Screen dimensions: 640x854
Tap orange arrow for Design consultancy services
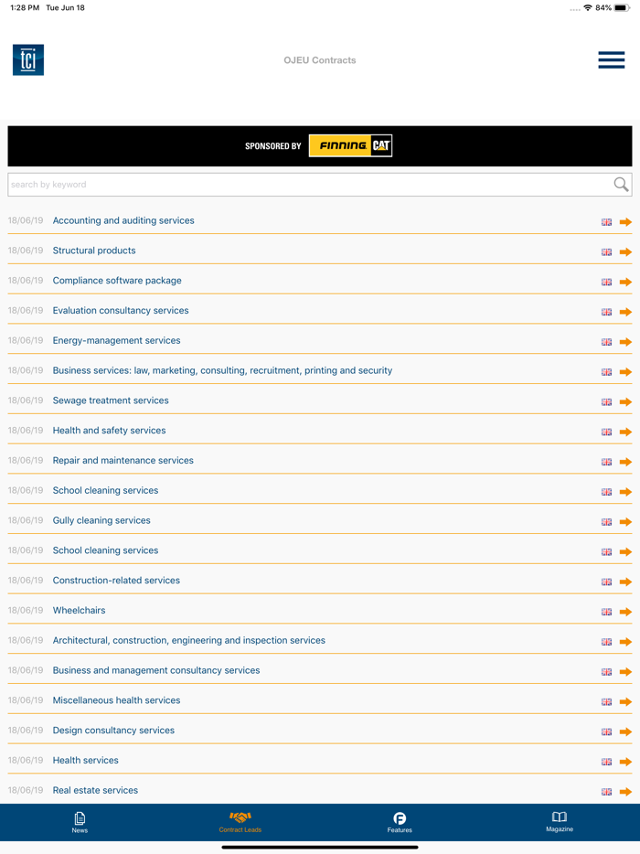tap(625, 731)
